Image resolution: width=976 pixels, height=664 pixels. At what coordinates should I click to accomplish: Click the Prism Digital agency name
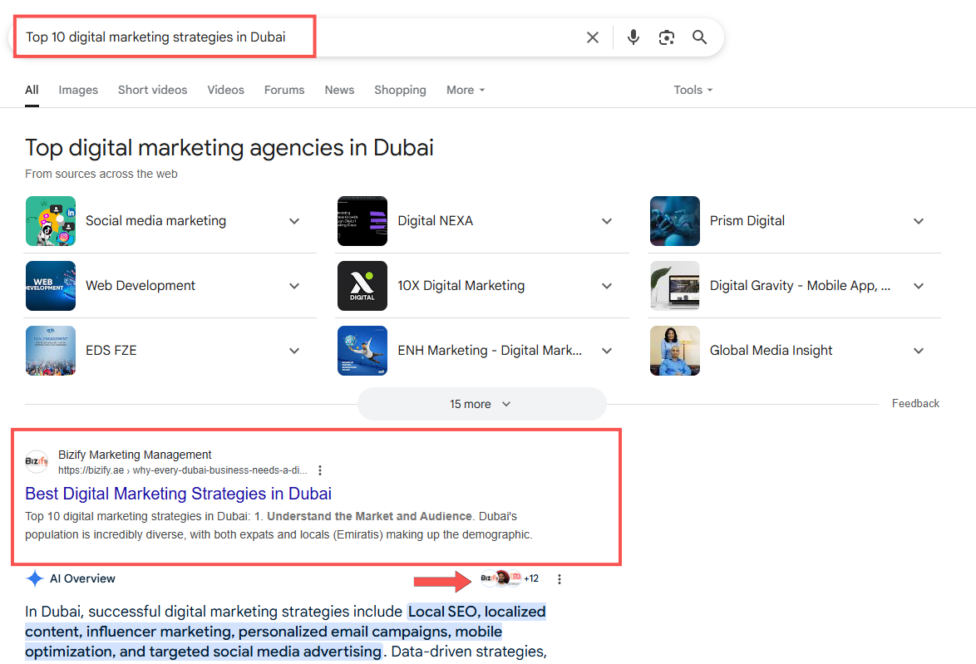click(747, 221)
